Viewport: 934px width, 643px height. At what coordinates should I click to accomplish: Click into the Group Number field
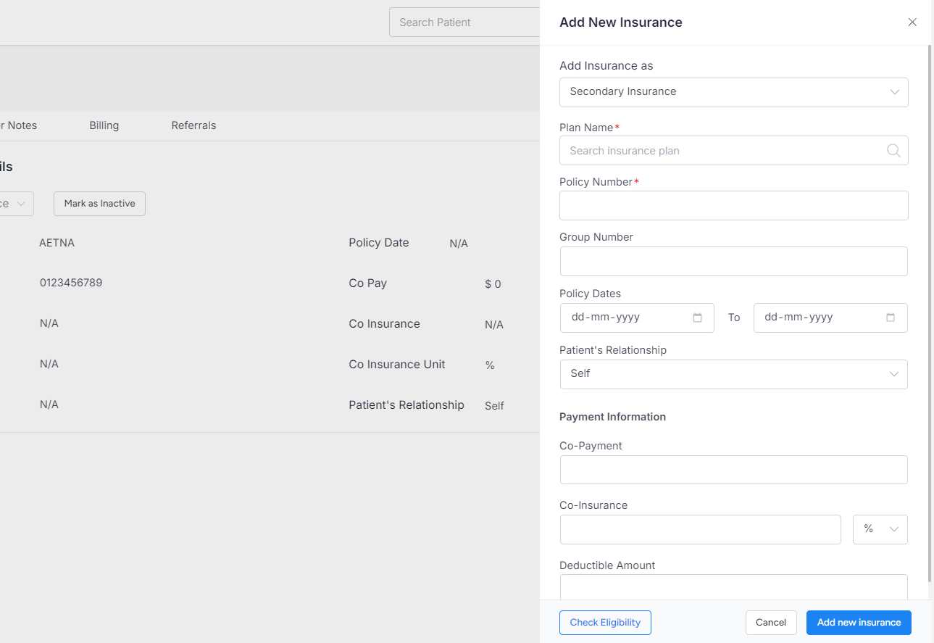pos(733,262)
